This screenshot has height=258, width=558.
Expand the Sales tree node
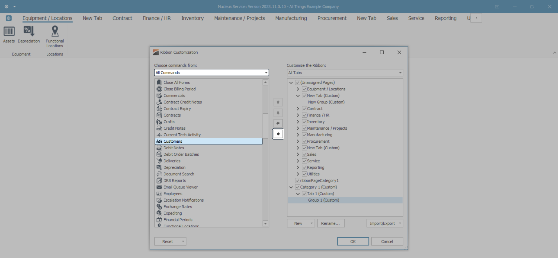point(298,154)
